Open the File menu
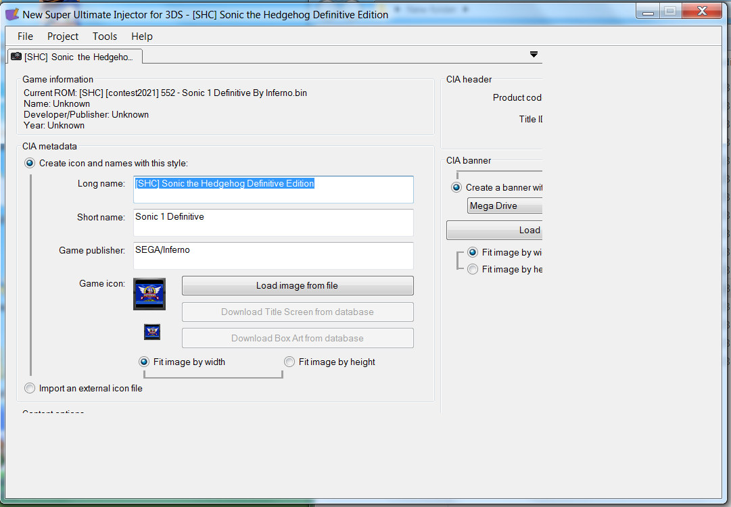Screen dimensions: 731x507 [25, 37]
